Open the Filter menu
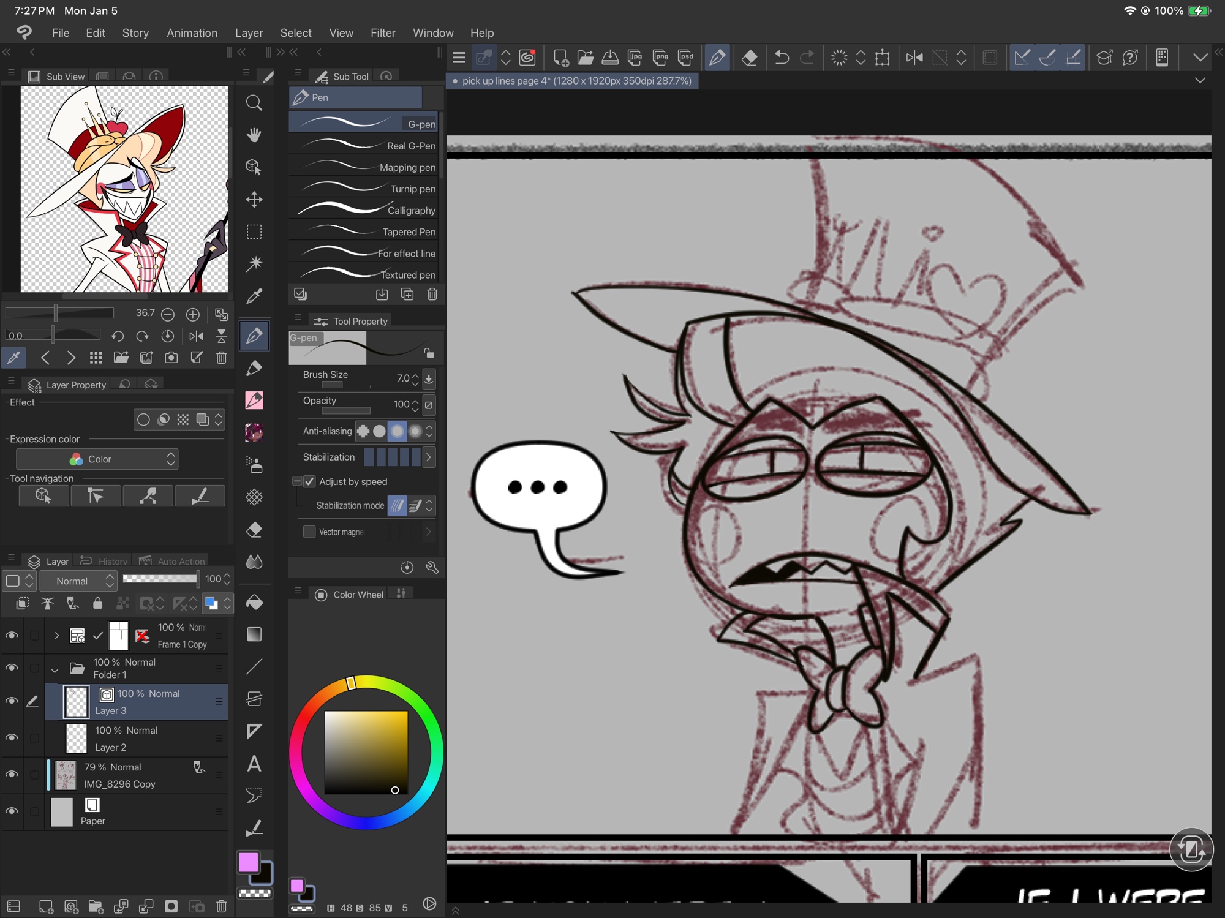The width and height of the screenshot is (1225, 918). point(383,33)
